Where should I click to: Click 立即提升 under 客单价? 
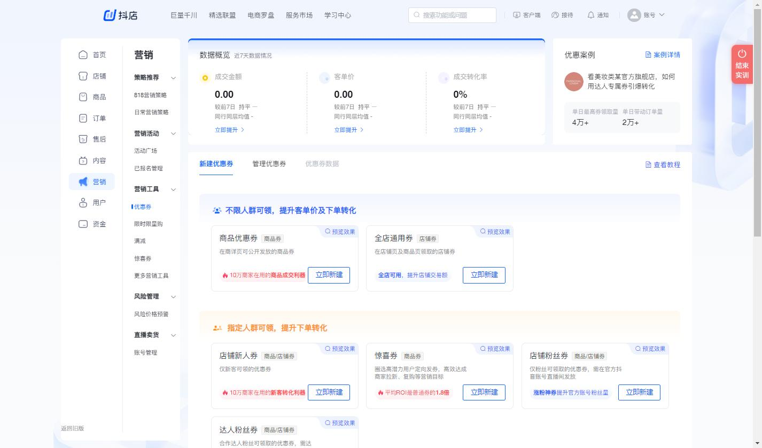(x=349, y=130)
